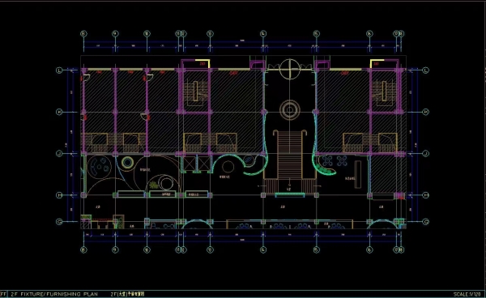Select the round table with chairs symbol
This screenshot has height=298, width=486.
pyautogui.click(x=99, y=167)
